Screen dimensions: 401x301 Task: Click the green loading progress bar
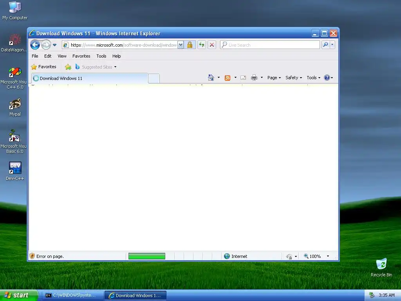(x=147, y=256)
